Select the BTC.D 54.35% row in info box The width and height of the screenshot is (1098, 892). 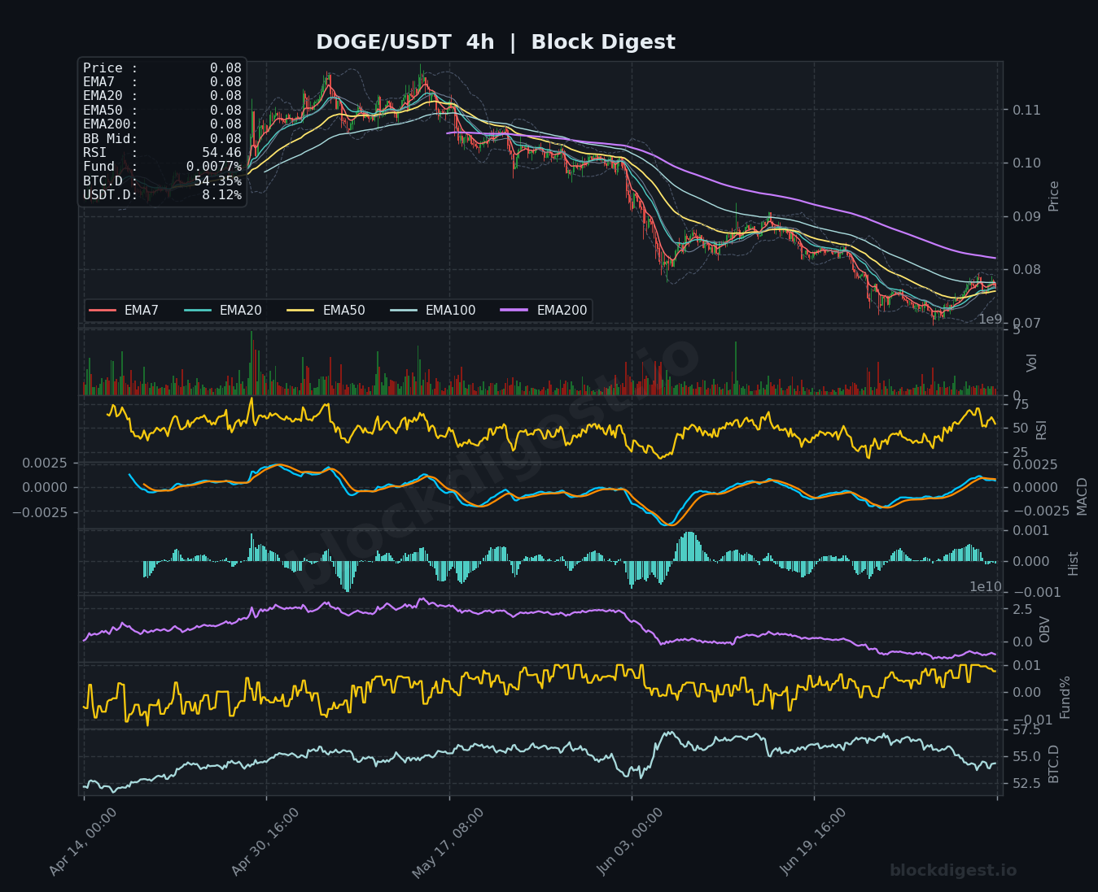[x=162, y=181]
